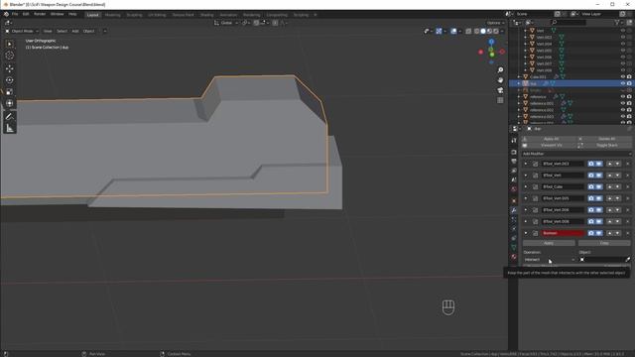Open Modifier properties wrench tab

click(514, 210)
